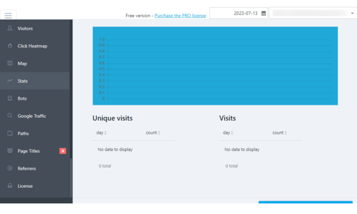Follow the Purchase the PRO license link
Image resolution: width=357 pixels, height=214 pixels.
point(180,15)
